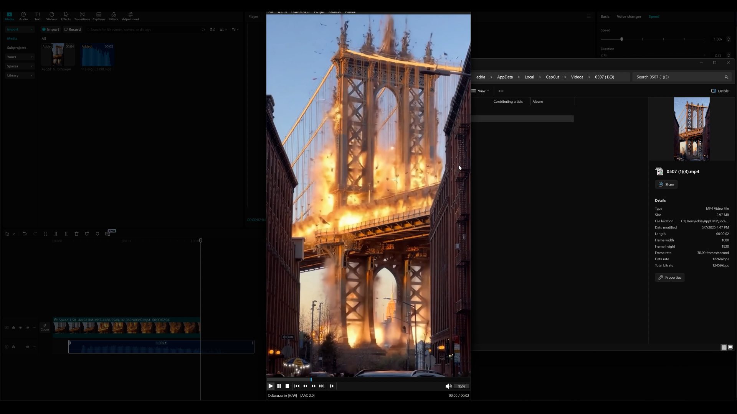The image size is (737, 414).
Task: Delete the selected clip with CapCut trash icon
Action: pos(76,234)
